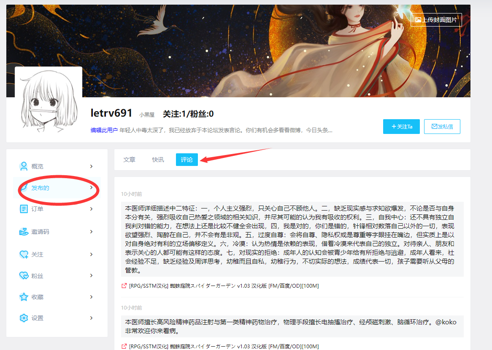The width and height of the screenshot is (492, 350).
Task: Click the +关注Ta follow button
Action: coord(401,126)
